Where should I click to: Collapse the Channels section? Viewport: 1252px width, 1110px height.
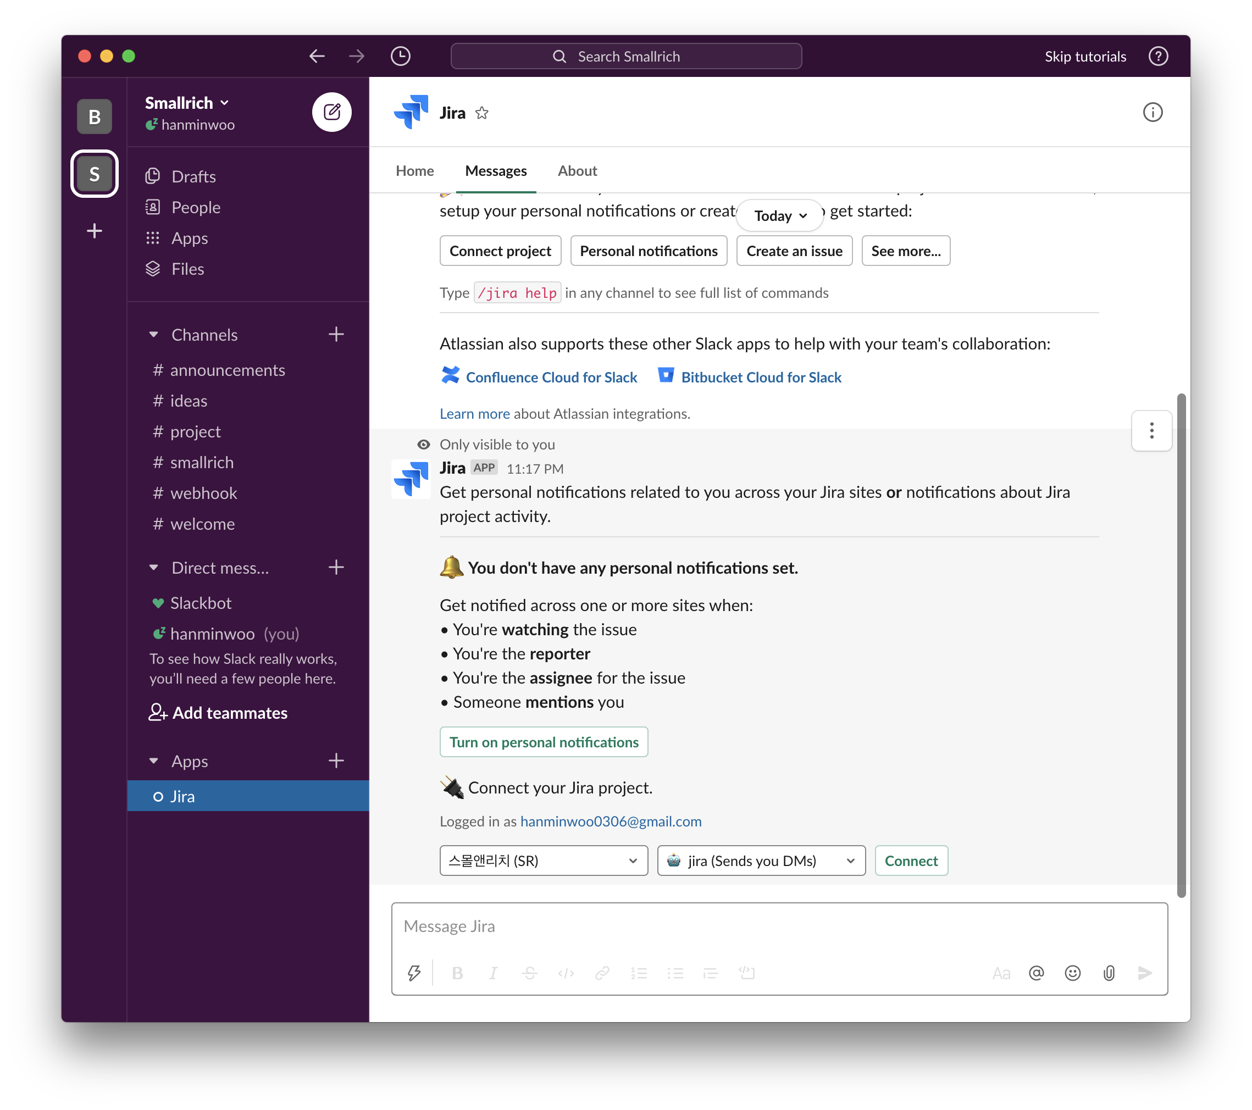coord(154,335)
